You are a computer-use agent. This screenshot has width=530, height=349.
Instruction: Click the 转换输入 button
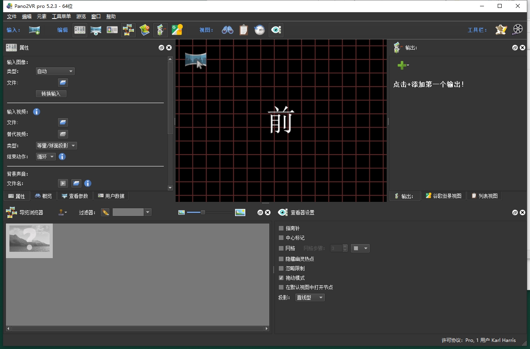pos(51,94)
